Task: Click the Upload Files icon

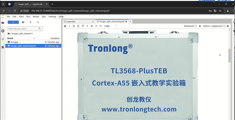Action: click(30, 22)
